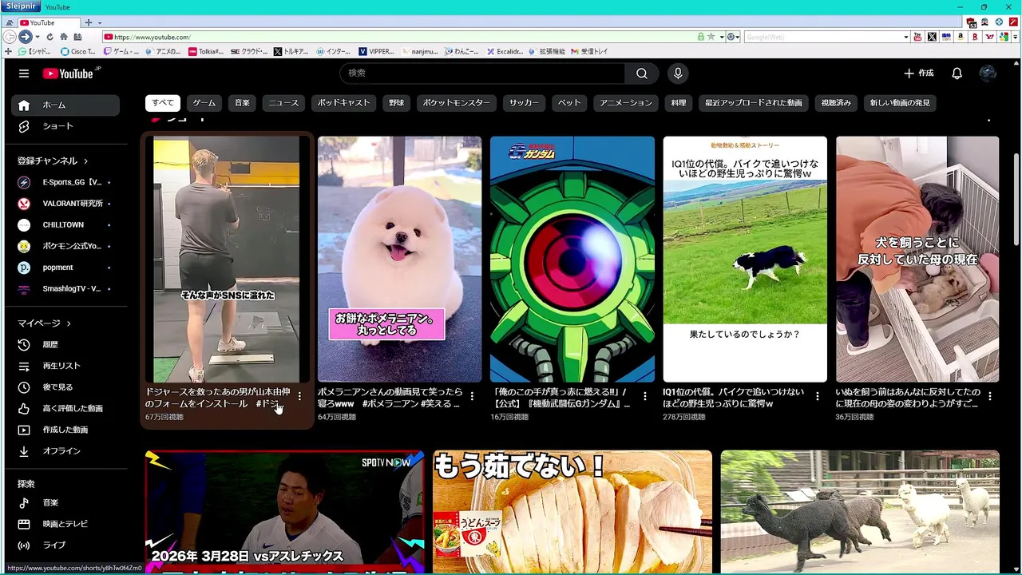The width and height of the screenshot is (1022, 575).
Task: Open the 受信トレイ Gmail bookmark
Action: tap(588, 52)
